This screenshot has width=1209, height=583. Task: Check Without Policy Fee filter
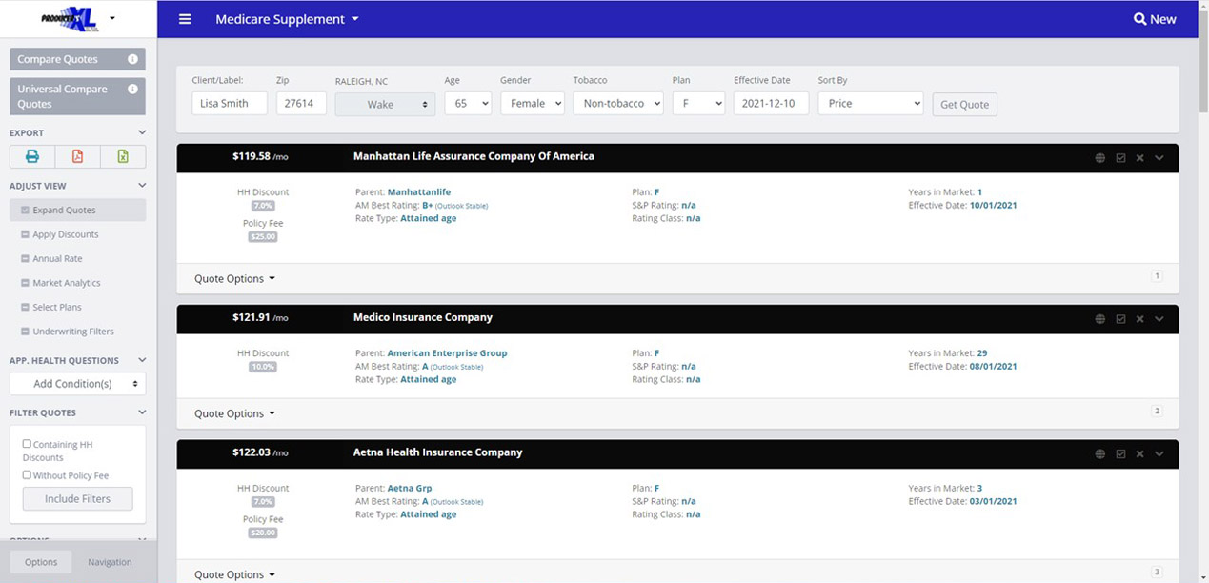pyautogui.click(x=27, y=474)
